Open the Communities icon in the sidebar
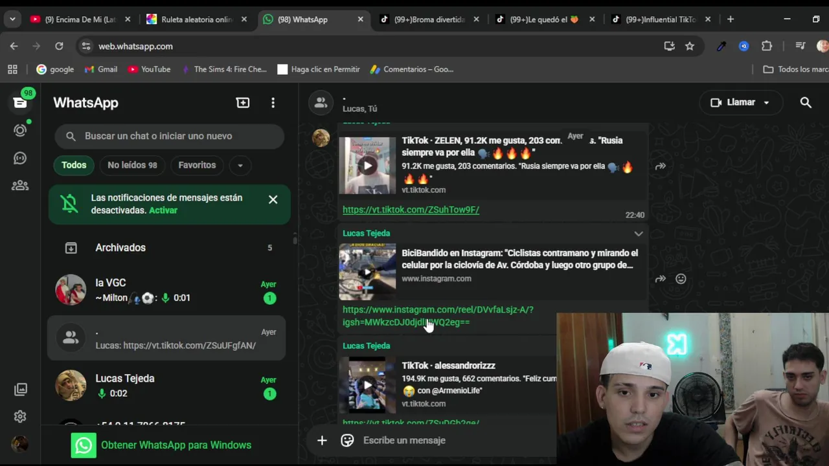Screen dimensions: 829x466 tap(20, 186)
